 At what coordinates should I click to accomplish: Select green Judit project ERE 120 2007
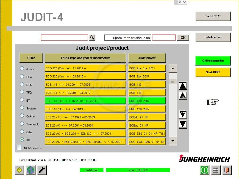[147, 101]
